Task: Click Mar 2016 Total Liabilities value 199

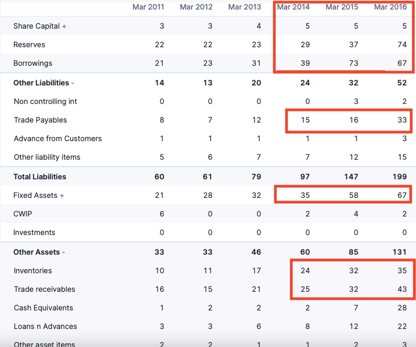Action: [x=400, y=177]
